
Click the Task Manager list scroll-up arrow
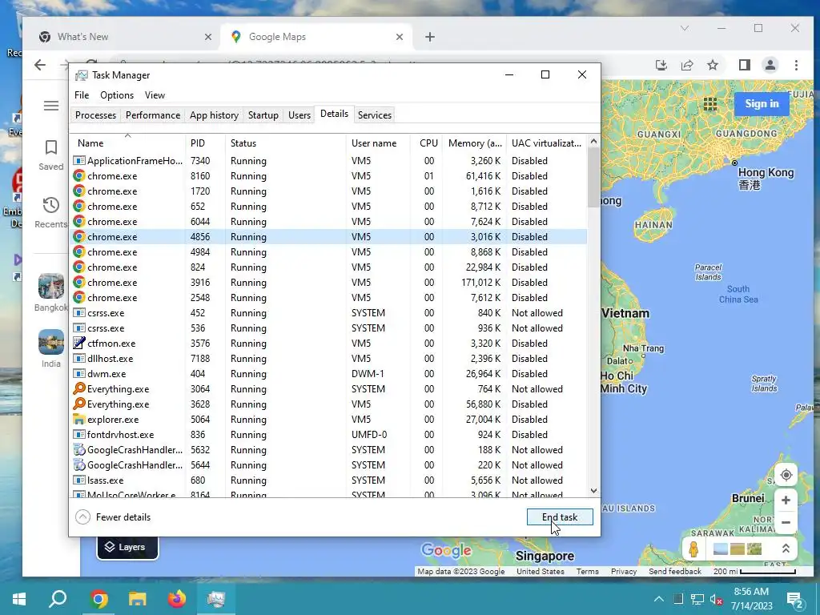point(593,141)
